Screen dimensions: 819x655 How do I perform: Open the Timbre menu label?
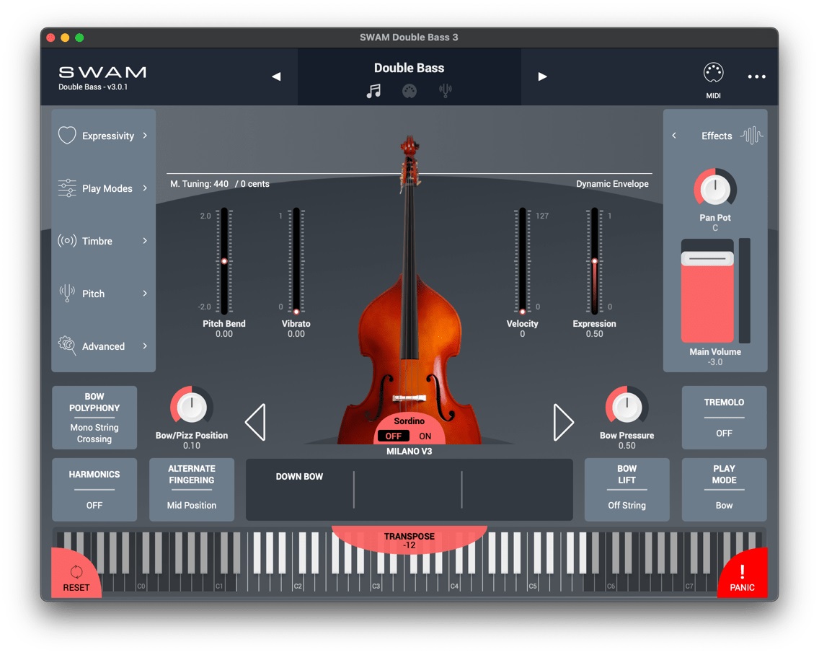(x=97, y=241)
